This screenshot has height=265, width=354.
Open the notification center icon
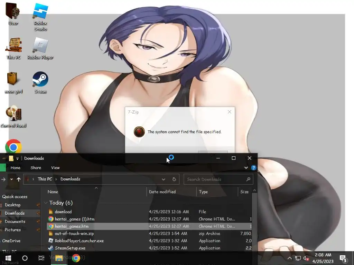coord(343,258)
